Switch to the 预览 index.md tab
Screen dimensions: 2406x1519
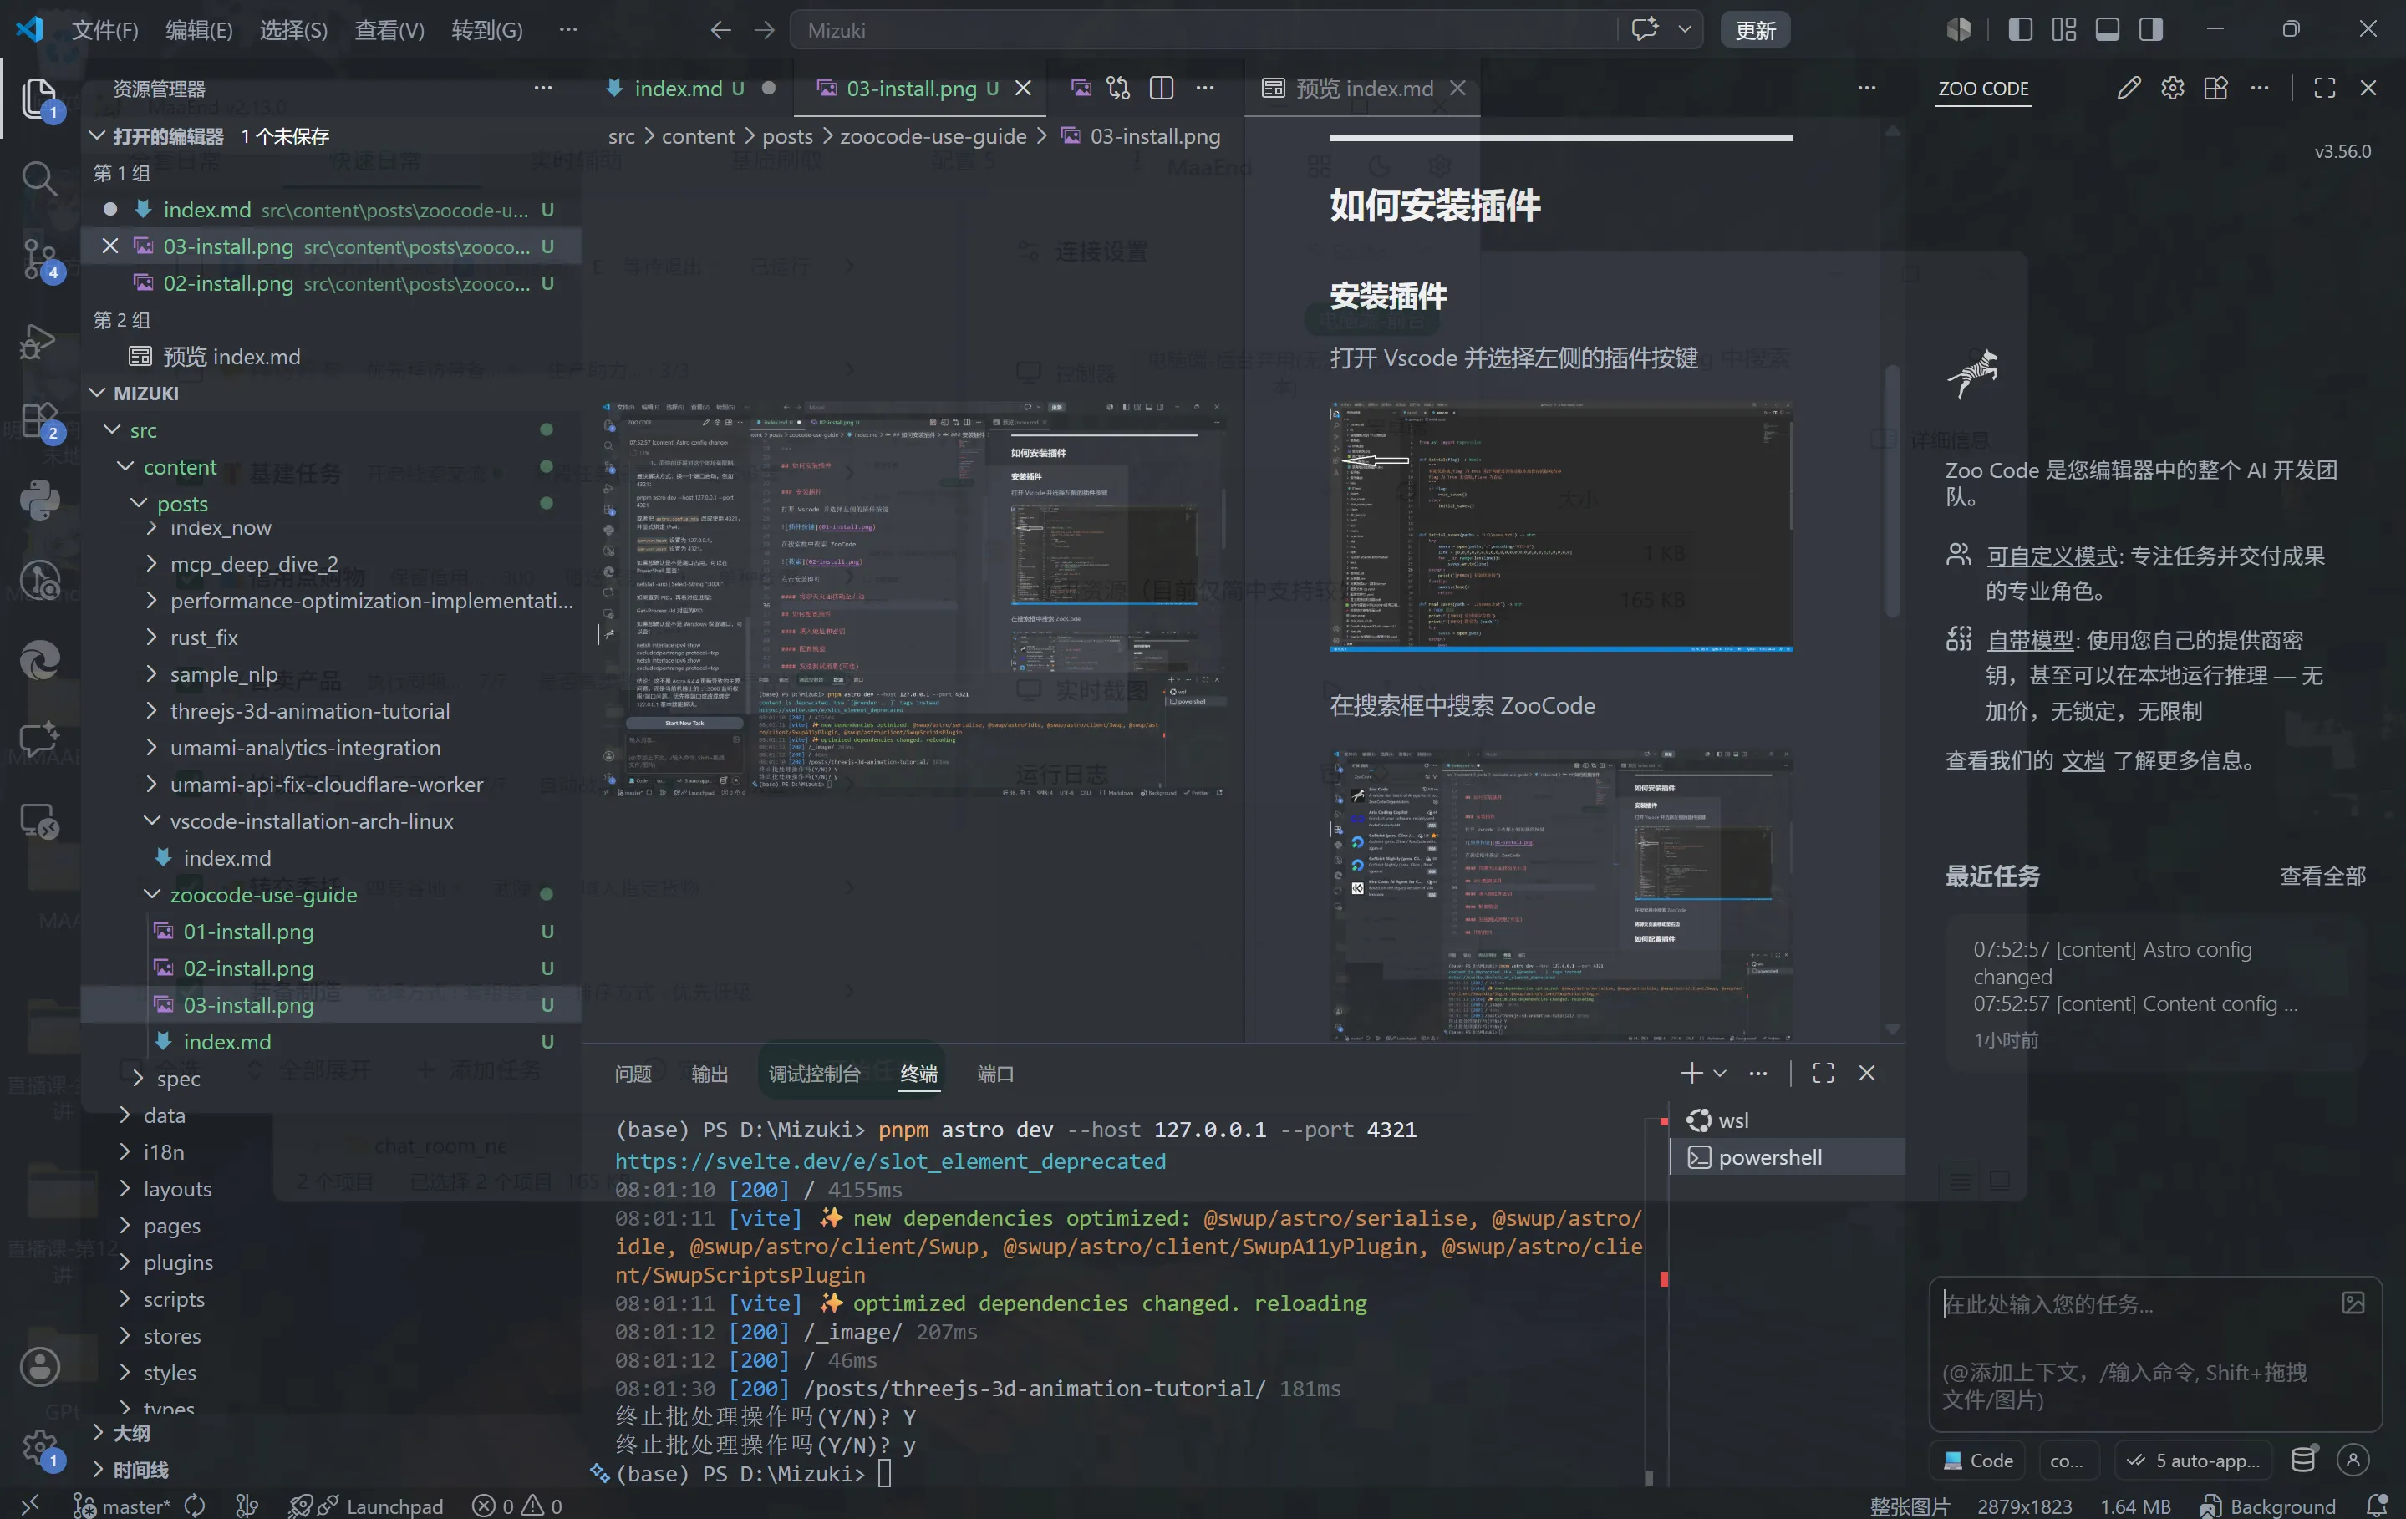1364,88
